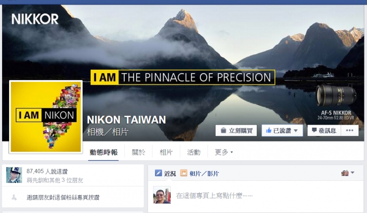Expand the 已說讚 liked dropdown arrow
The height and width of the screenshot is (213, 367).
pos(296,131)
